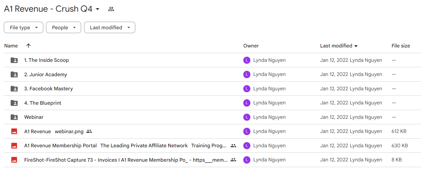Image resolution: width=421 pixels, height=185 pixels.
Task: Click owner name Lynda Nguyen in Inside Scoop row
Action: click(269, 60)
